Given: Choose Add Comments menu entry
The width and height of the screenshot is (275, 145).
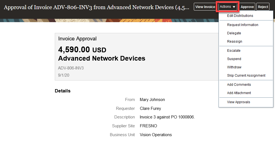Looking at the screenshot, I should click(239, 85).
